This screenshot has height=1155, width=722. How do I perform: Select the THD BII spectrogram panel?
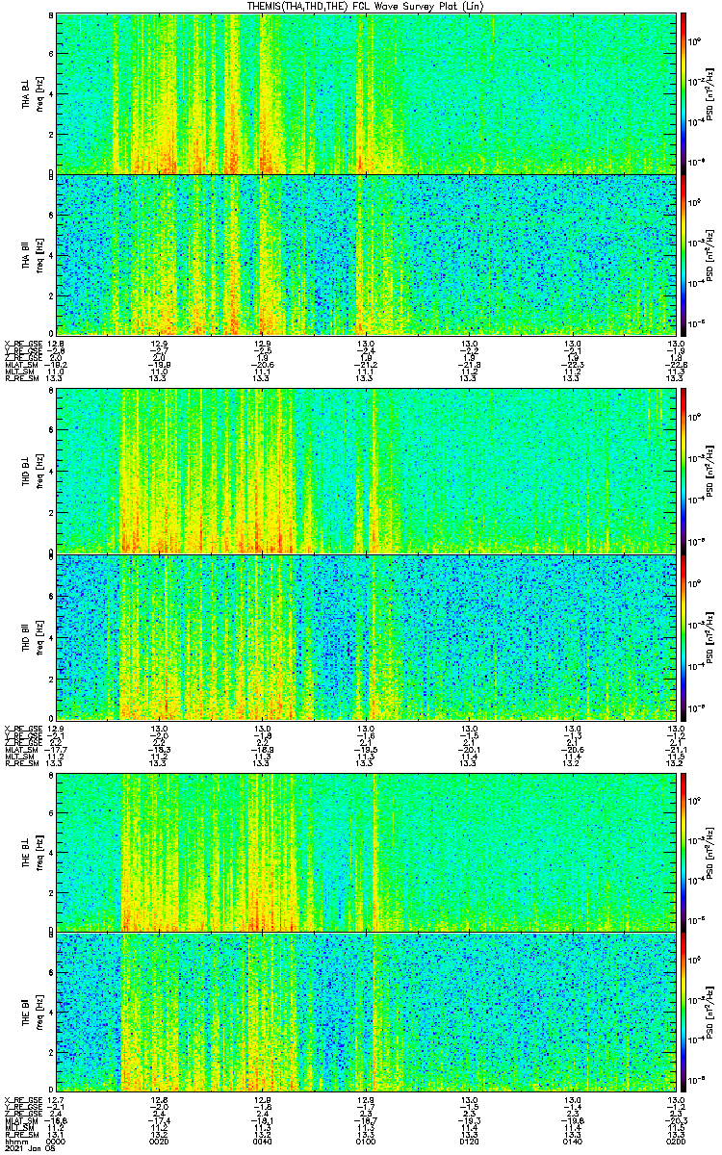[366, 636]
